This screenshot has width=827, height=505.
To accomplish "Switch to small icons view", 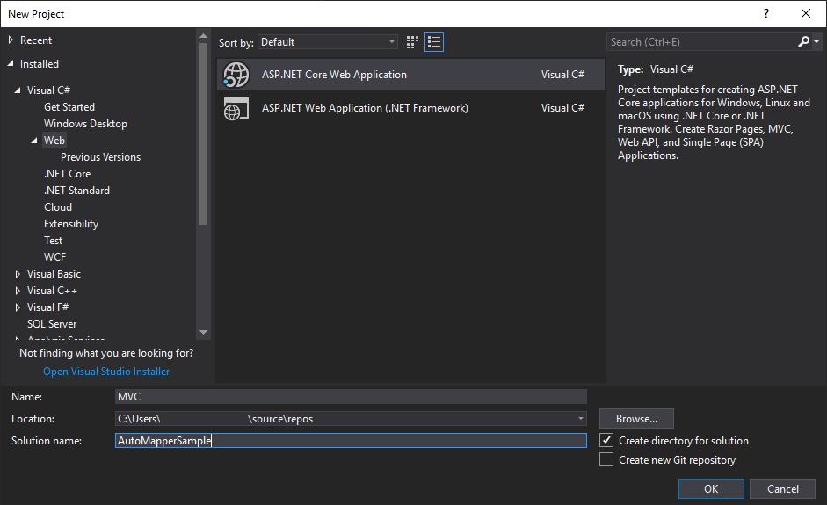I will coord(412,42).
